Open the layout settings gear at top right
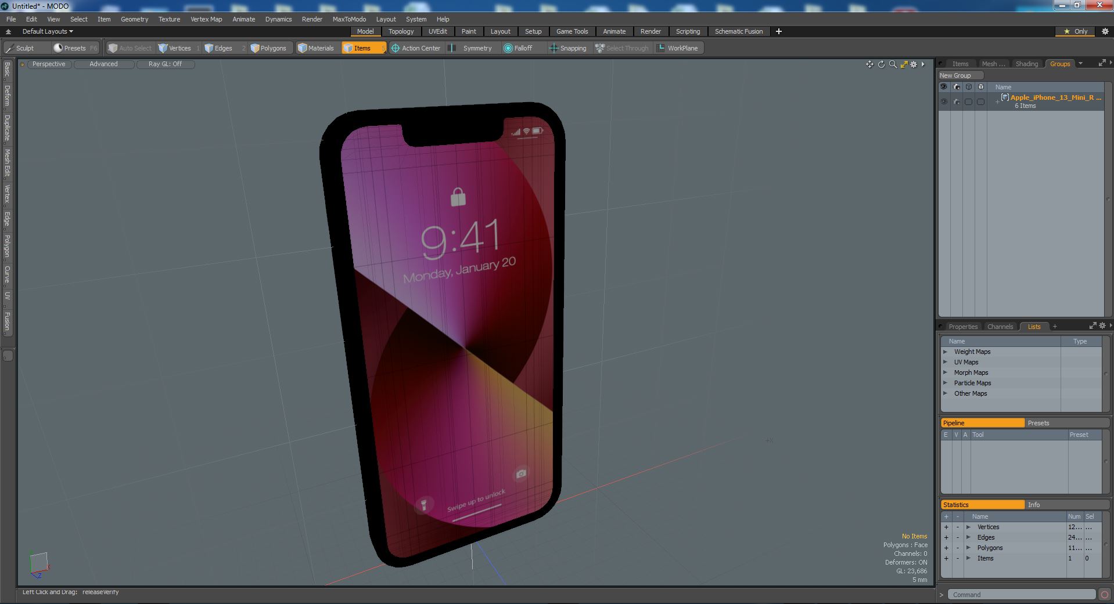Viewport: 1114px width, 604px height. tap(1105, 31)
